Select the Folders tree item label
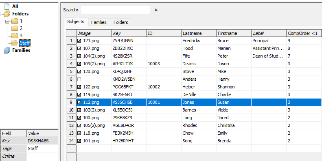This screenshot has width=322, height=161. click(x=20, y=14)
